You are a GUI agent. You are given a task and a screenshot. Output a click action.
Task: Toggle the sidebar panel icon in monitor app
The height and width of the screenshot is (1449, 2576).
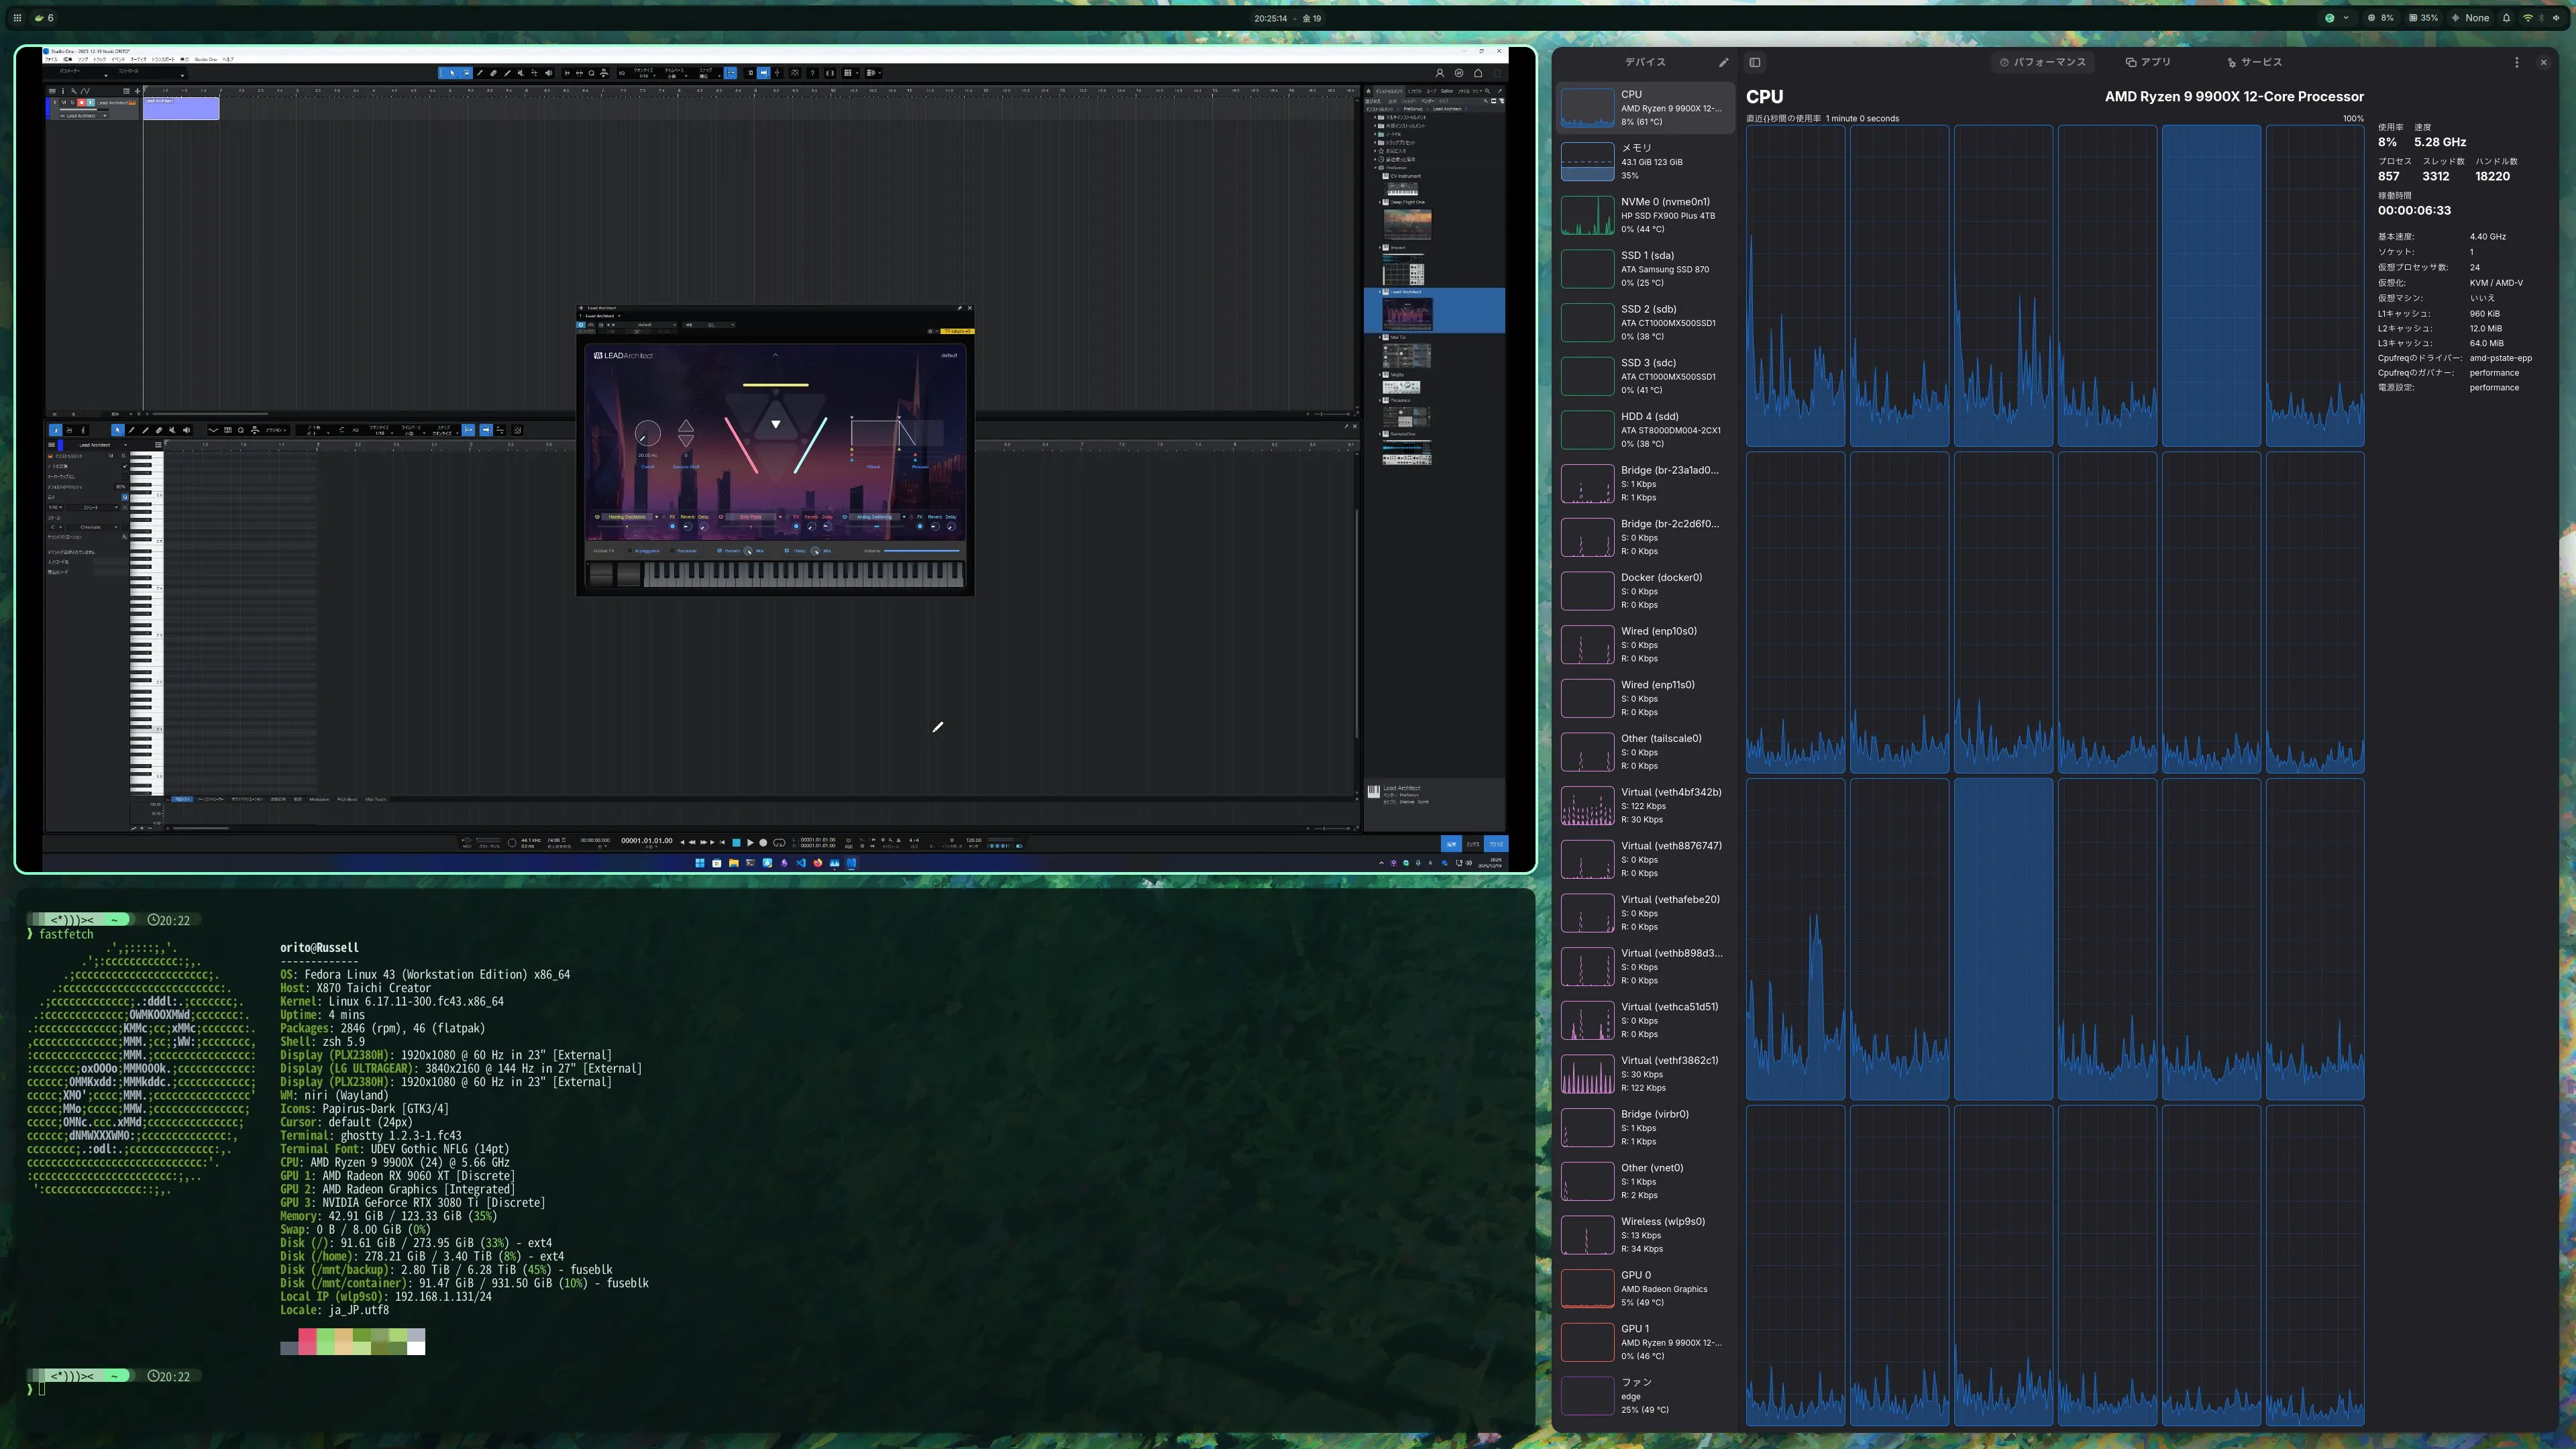[1754, 62]
